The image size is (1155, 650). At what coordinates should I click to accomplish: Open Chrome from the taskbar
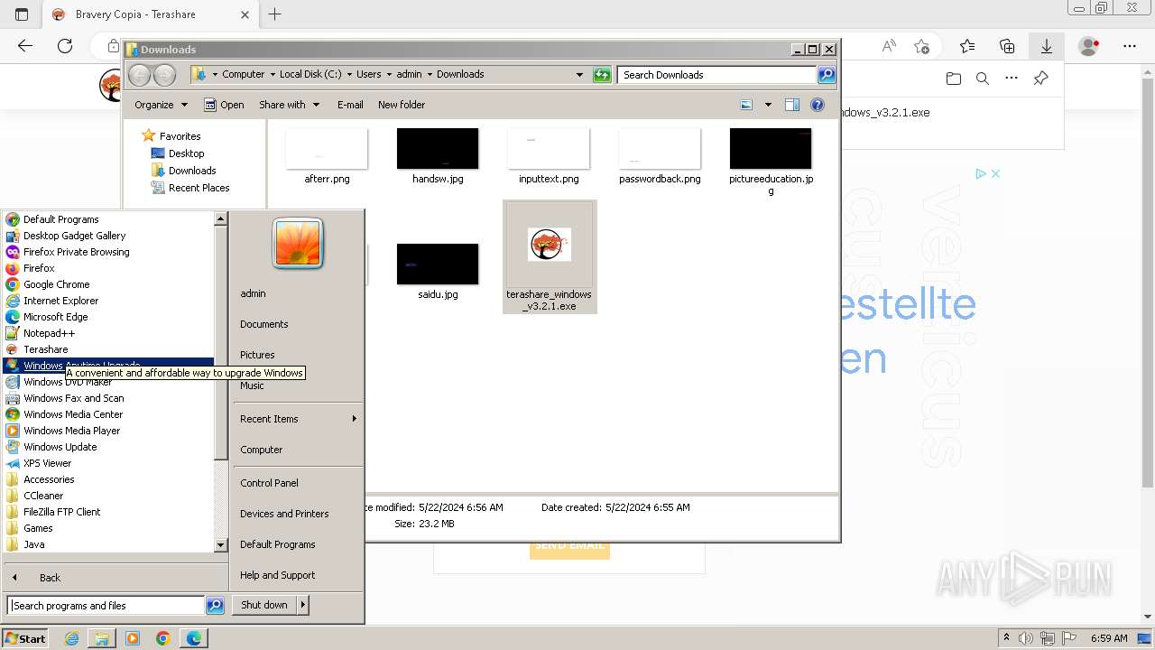(x=163, y=638)
